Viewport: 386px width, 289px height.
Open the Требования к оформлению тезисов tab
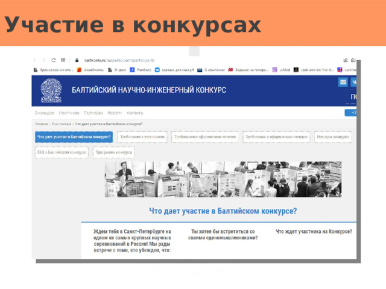[205, 137]
